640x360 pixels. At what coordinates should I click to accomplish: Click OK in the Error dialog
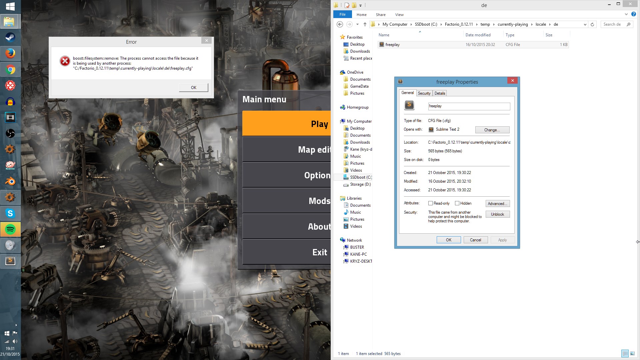click(194, 87)
